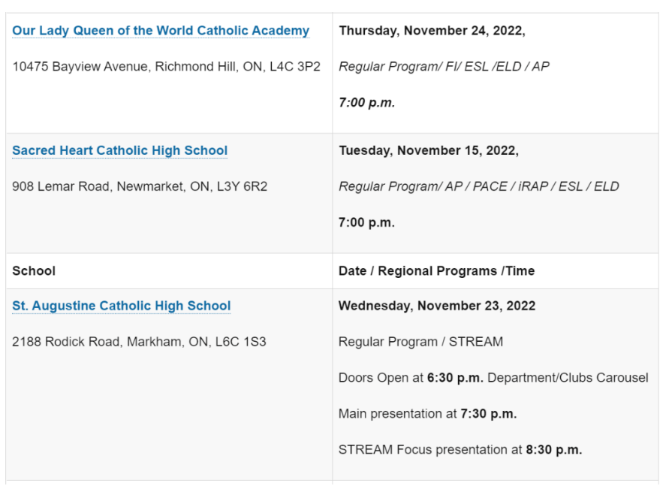Viewport: 669px width, 489px height.
Task: Select the 2188 Rodick Road, Markham address
Action: 139,342
